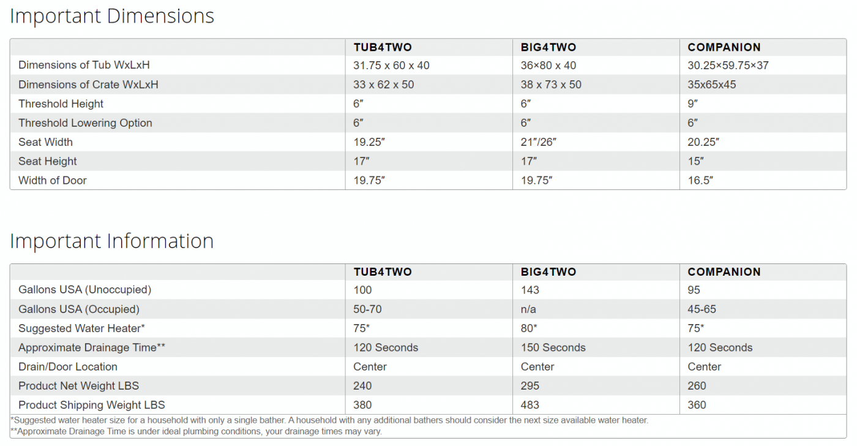Screen dimensions: 857x446
Task: Click the n/a occupied gallons cell
Action: 529,309
